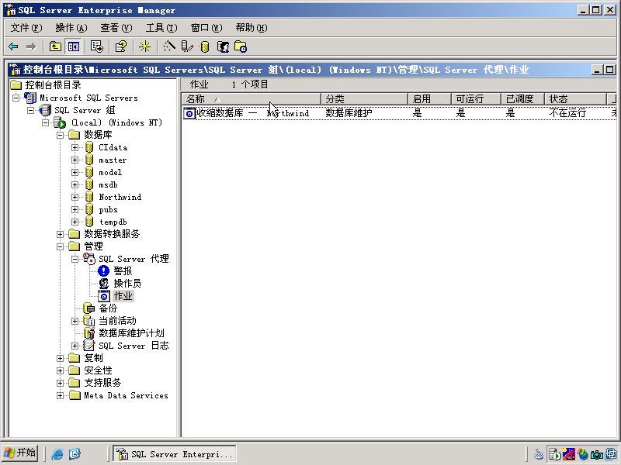Select the 支持服务 folder in the tree
This screenshot has height=465, width=621.
click(95, 383)
